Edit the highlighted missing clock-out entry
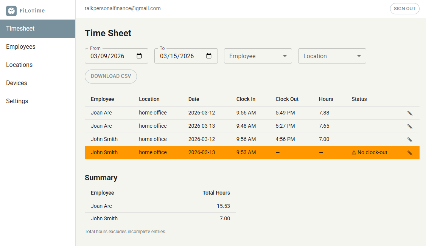 pos(410,152)
